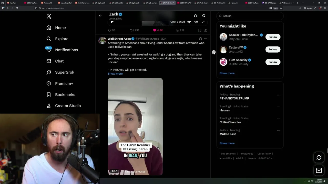Expand post text with Show more
Screen dimensions: 328x184
pos(115,74)
